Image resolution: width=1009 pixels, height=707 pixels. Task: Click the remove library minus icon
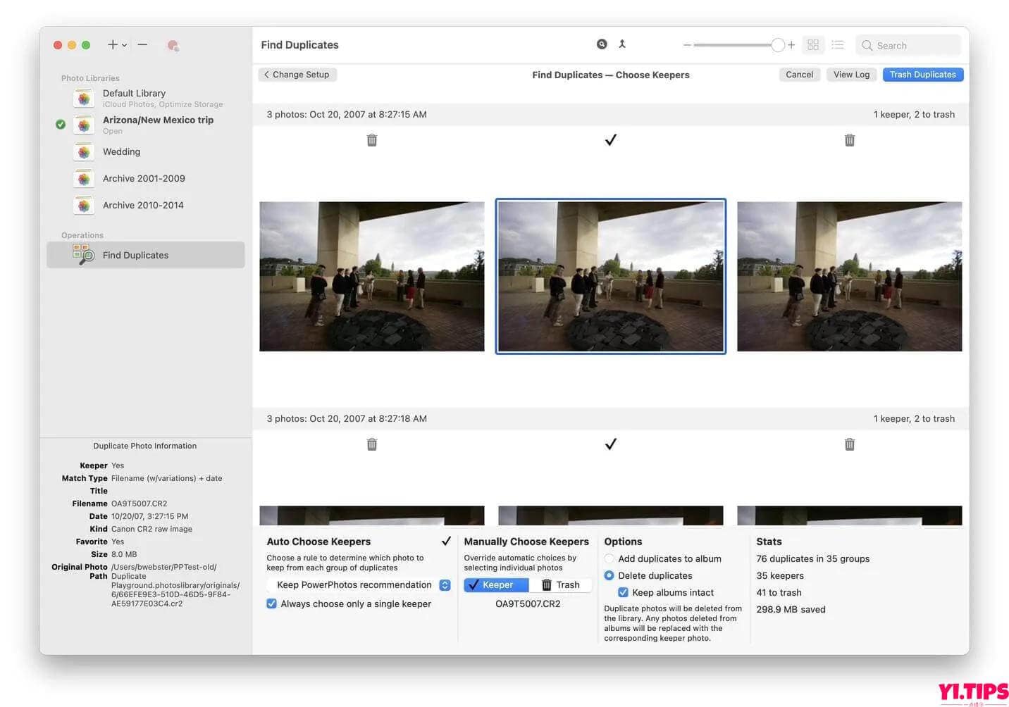coord(142,44)
